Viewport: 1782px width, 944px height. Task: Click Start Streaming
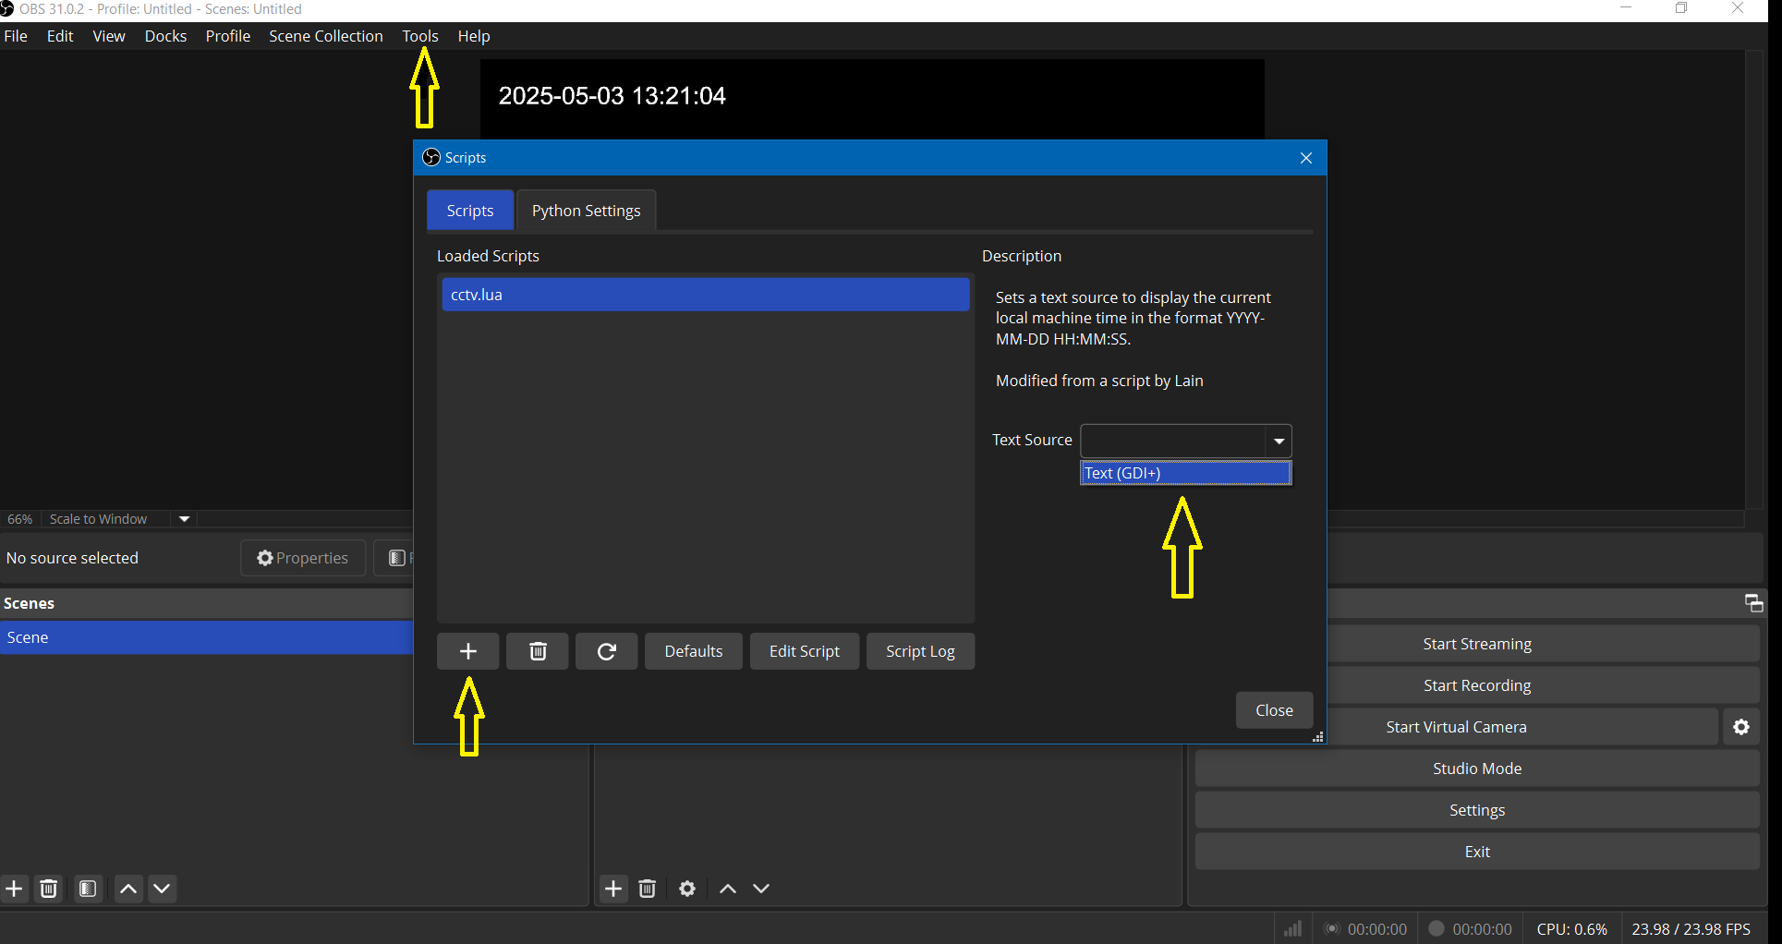pos(1477,644)
